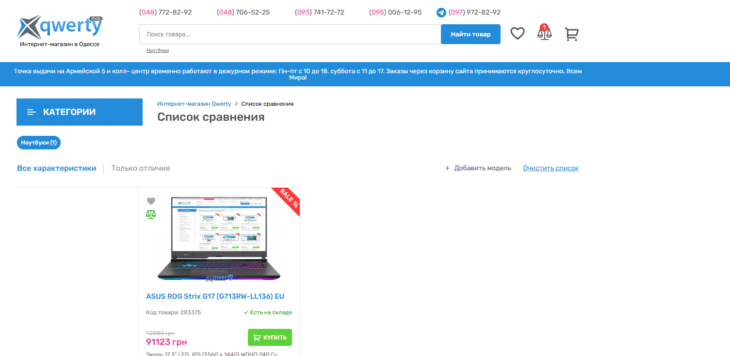Click the green КУПИТЬ button
This screenshot has height=356, width=730.
click(x=270, y=338)
